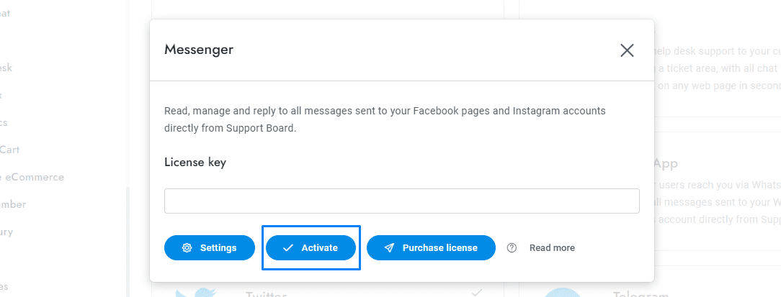Screen dimensions: 781x297
Task: Click the gear icon on Settings
Action: (x=187, y=247)
